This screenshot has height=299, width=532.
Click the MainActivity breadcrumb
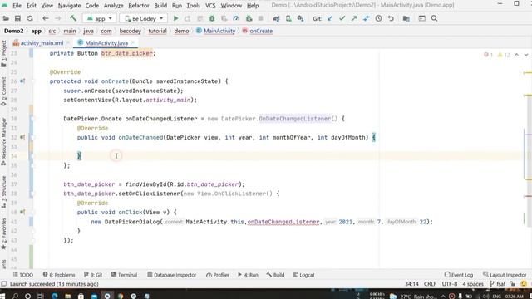(x=216, y=31)
